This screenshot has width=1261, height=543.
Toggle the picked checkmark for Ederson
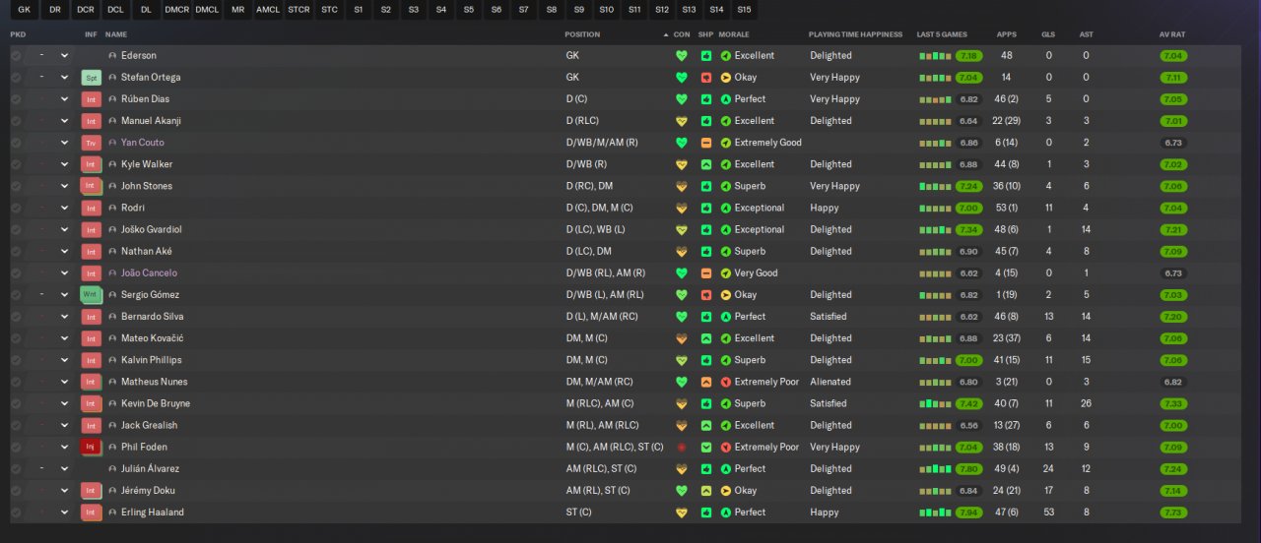coord(16,56)
